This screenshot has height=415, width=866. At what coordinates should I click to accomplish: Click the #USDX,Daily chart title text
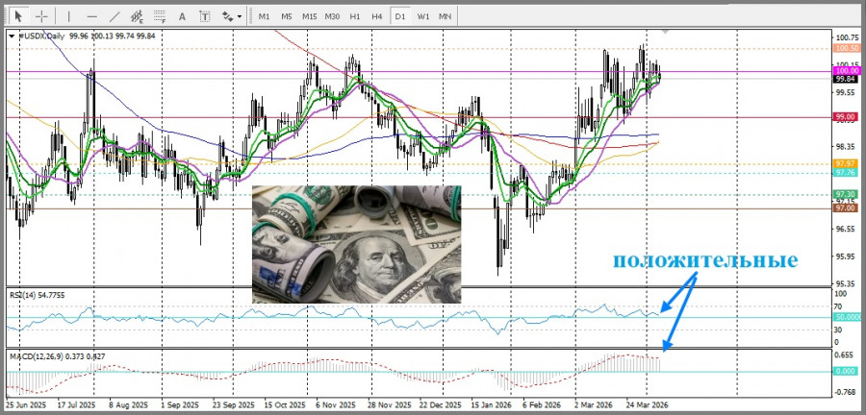pyautogui.click(x=41, y=36)
